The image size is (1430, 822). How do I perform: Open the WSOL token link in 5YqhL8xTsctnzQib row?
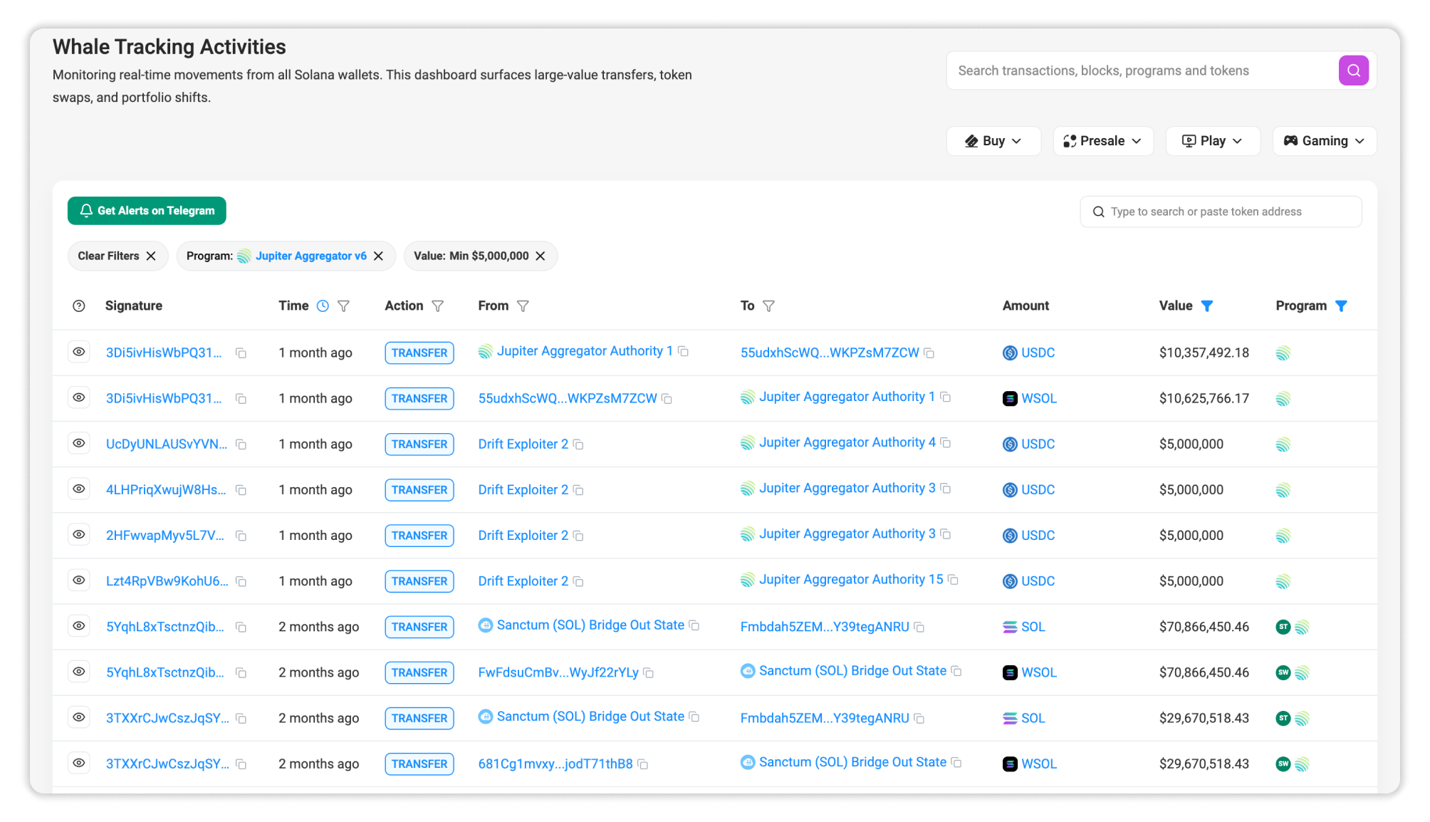(1039, 672)
